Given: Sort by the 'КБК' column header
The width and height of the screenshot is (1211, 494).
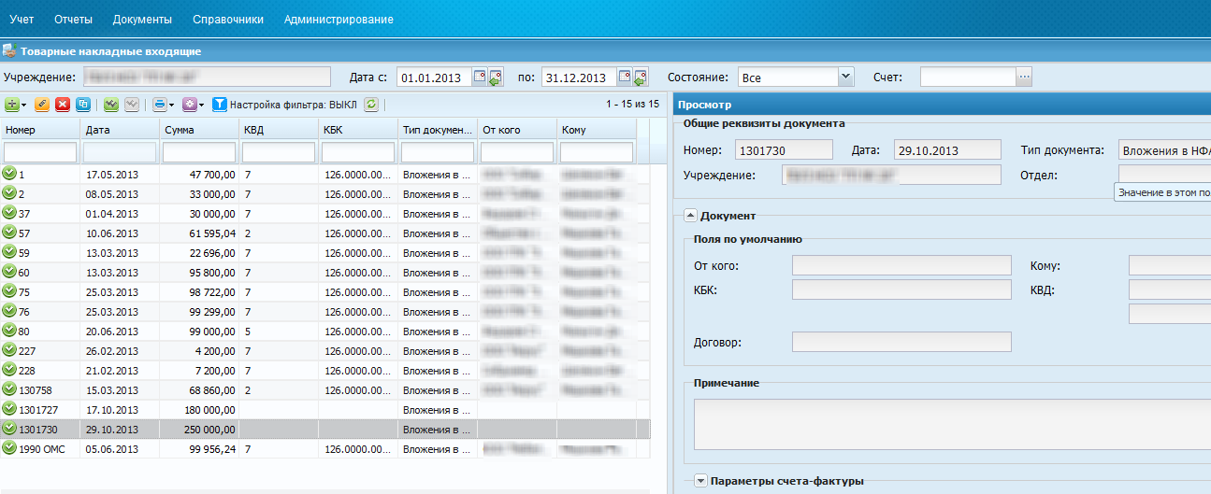Looking at the screenshot, I should point(357,130).
